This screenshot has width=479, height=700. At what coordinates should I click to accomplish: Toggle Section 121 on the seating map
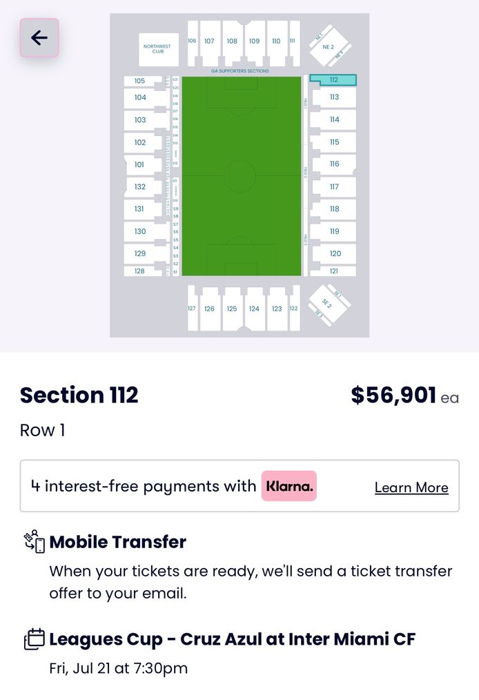333,271
